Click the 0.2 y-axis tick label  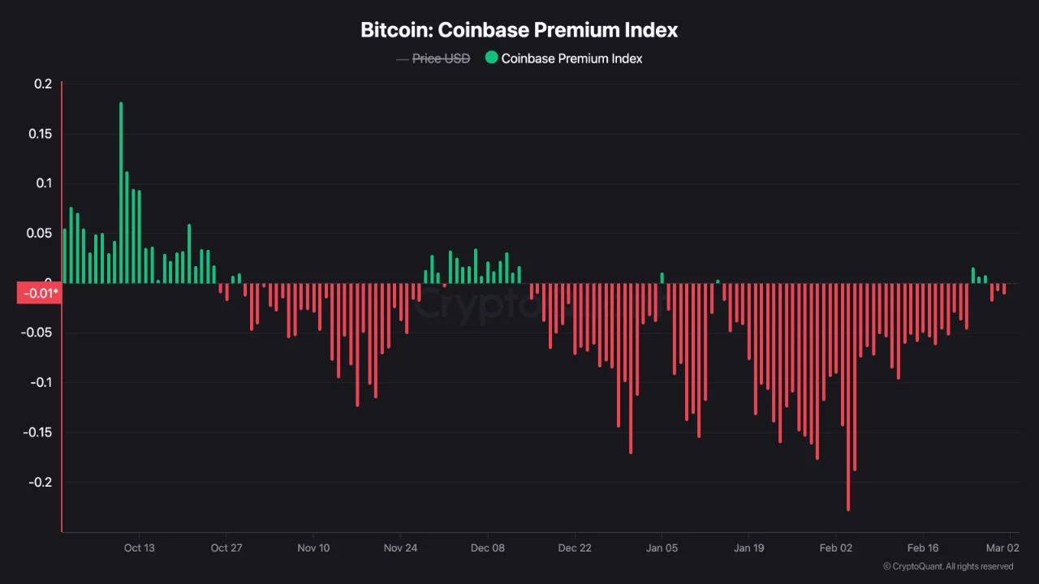pyautogui.click(x=43, y=84)
